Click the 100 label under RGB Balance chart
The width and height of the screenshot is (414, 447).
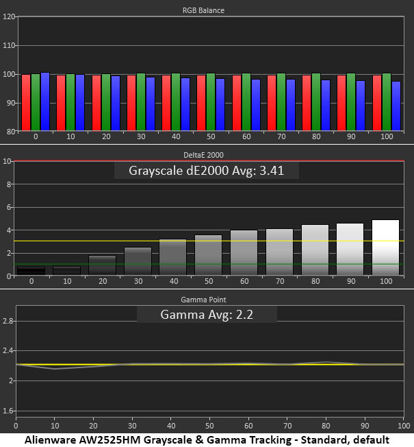tap(387, 136)
